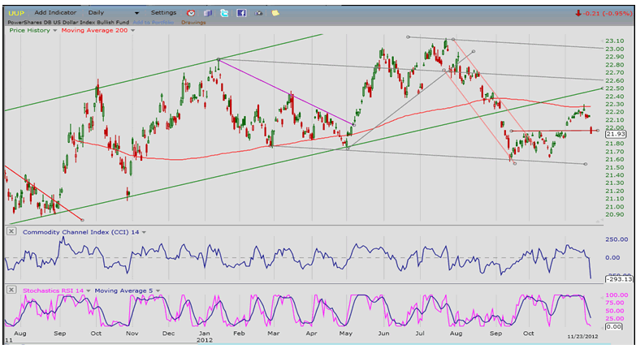Close the Commodity Channel Index panel
The width and height of the screenshot is (636, 353).
(11, 232)
